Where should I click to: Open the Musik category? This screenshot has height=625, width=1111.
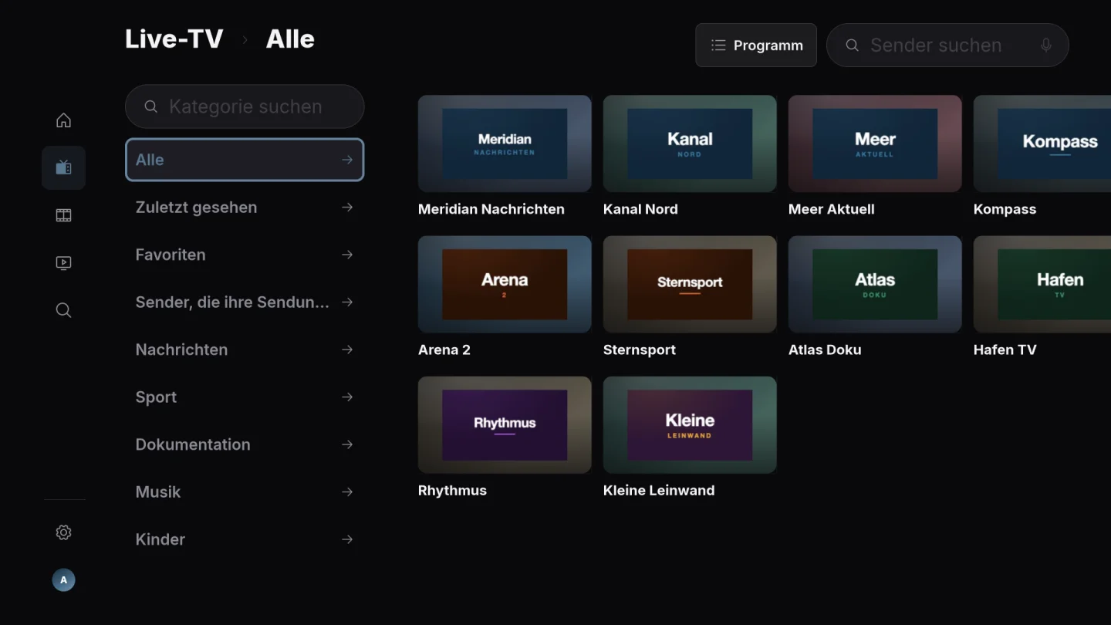coord(245,492)
